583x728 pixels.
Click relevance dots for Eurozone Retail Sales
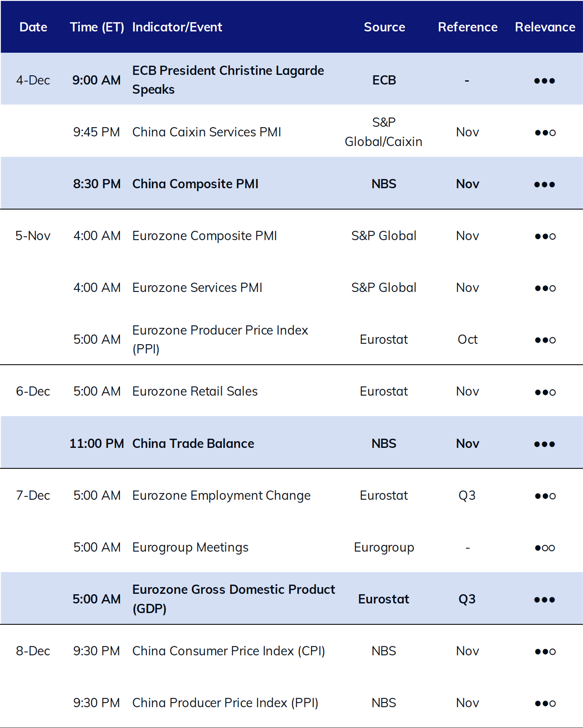pyautogui.click(x=545, y=392)
